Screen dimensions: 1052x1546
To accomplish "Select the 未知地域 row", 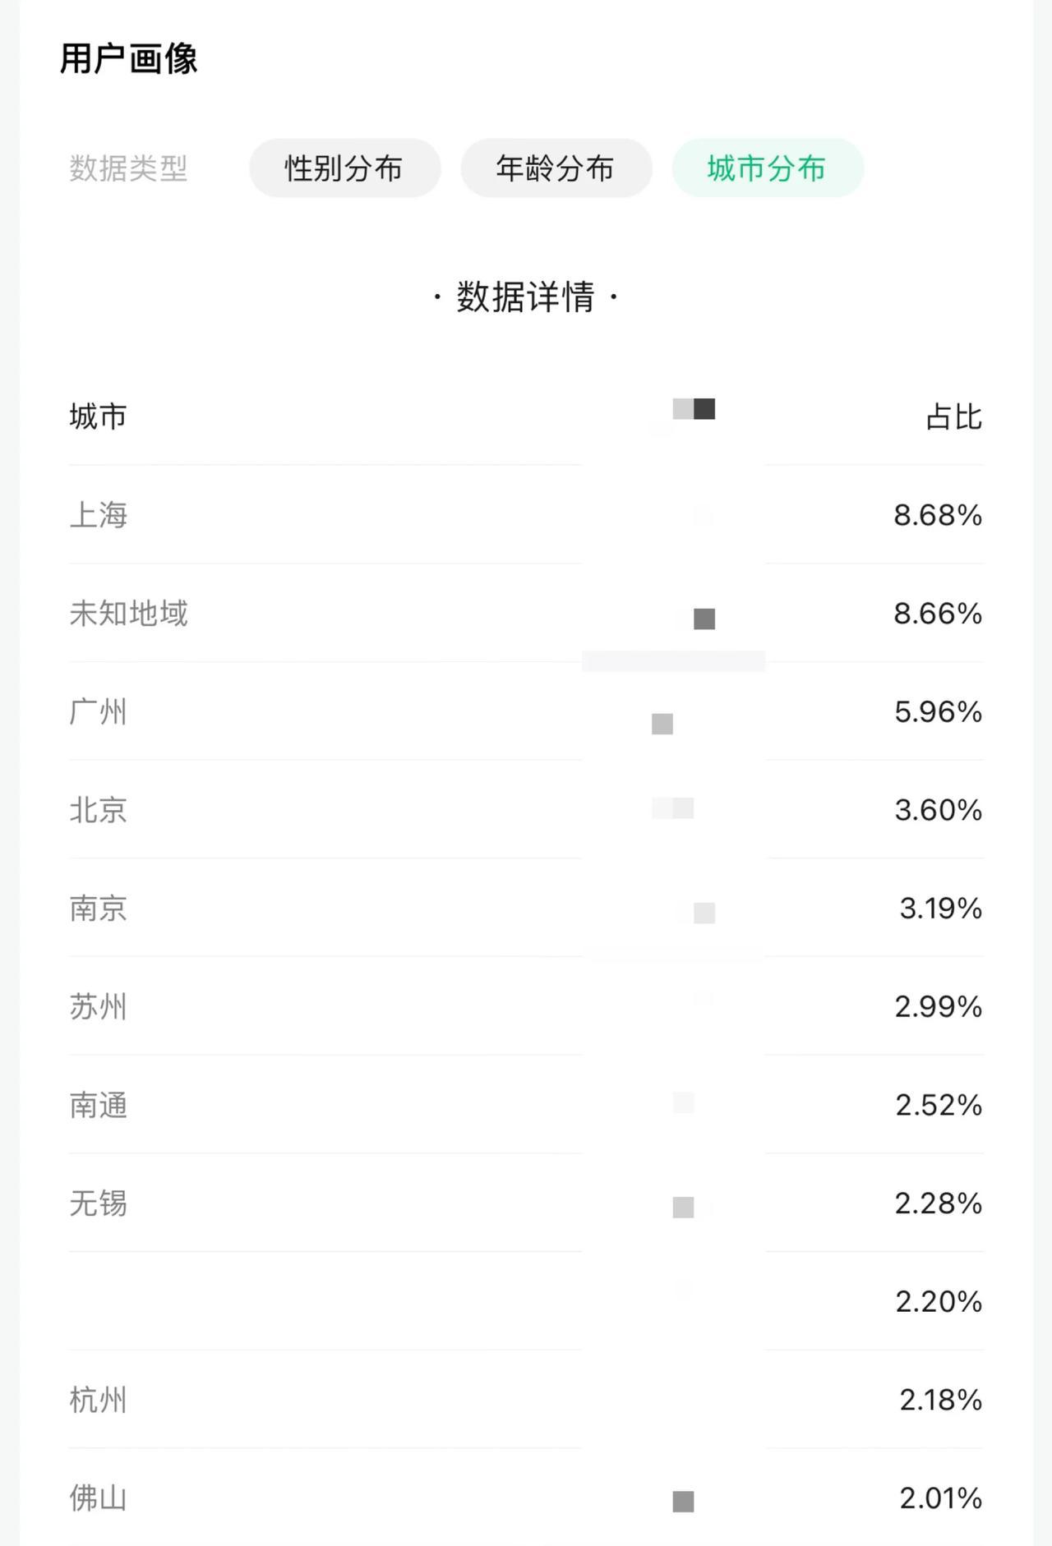I will (x=526, y=614).
